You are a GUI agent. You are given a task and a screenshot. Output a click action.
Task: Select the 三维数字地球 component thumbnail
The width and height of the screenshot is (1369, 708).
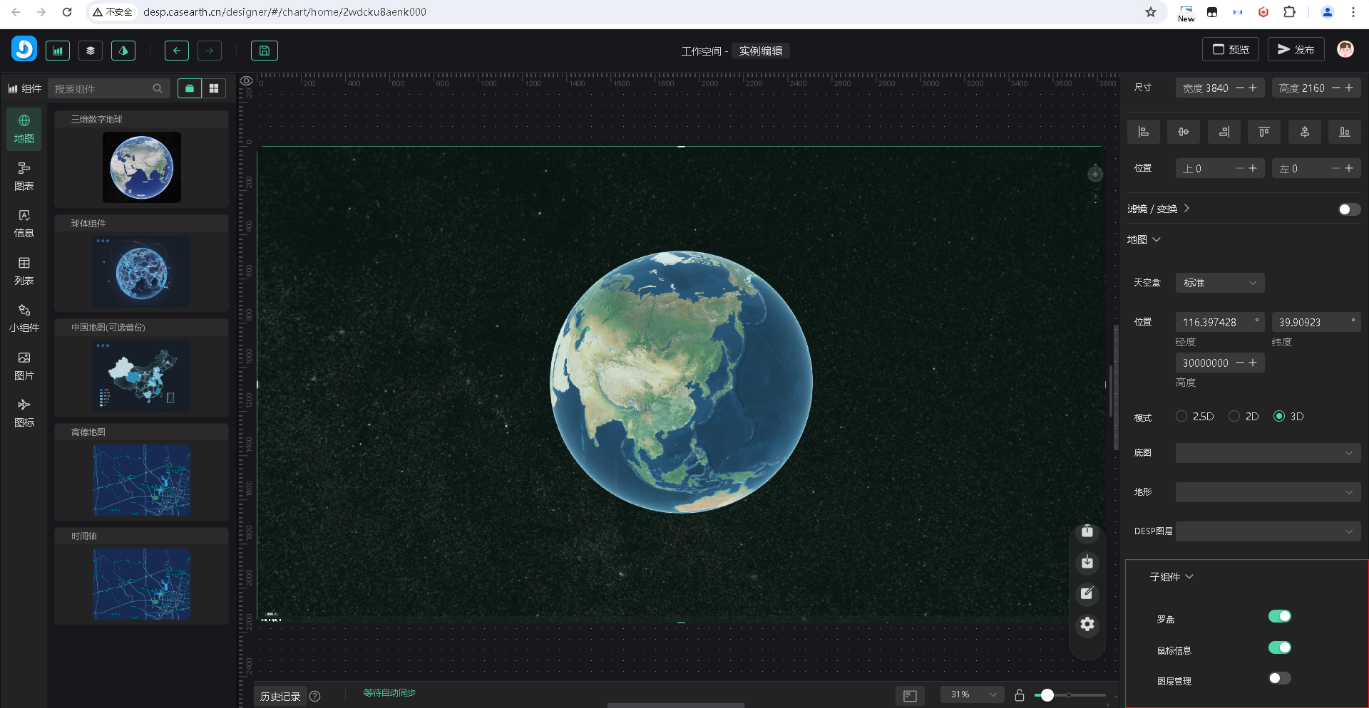pos(141,167)
